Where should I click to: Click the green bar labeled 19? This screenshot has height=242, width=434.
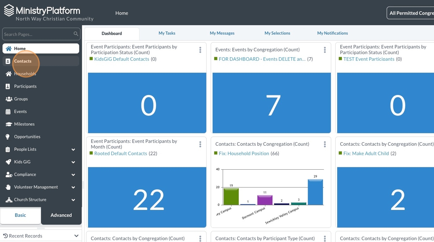(231, 196)
